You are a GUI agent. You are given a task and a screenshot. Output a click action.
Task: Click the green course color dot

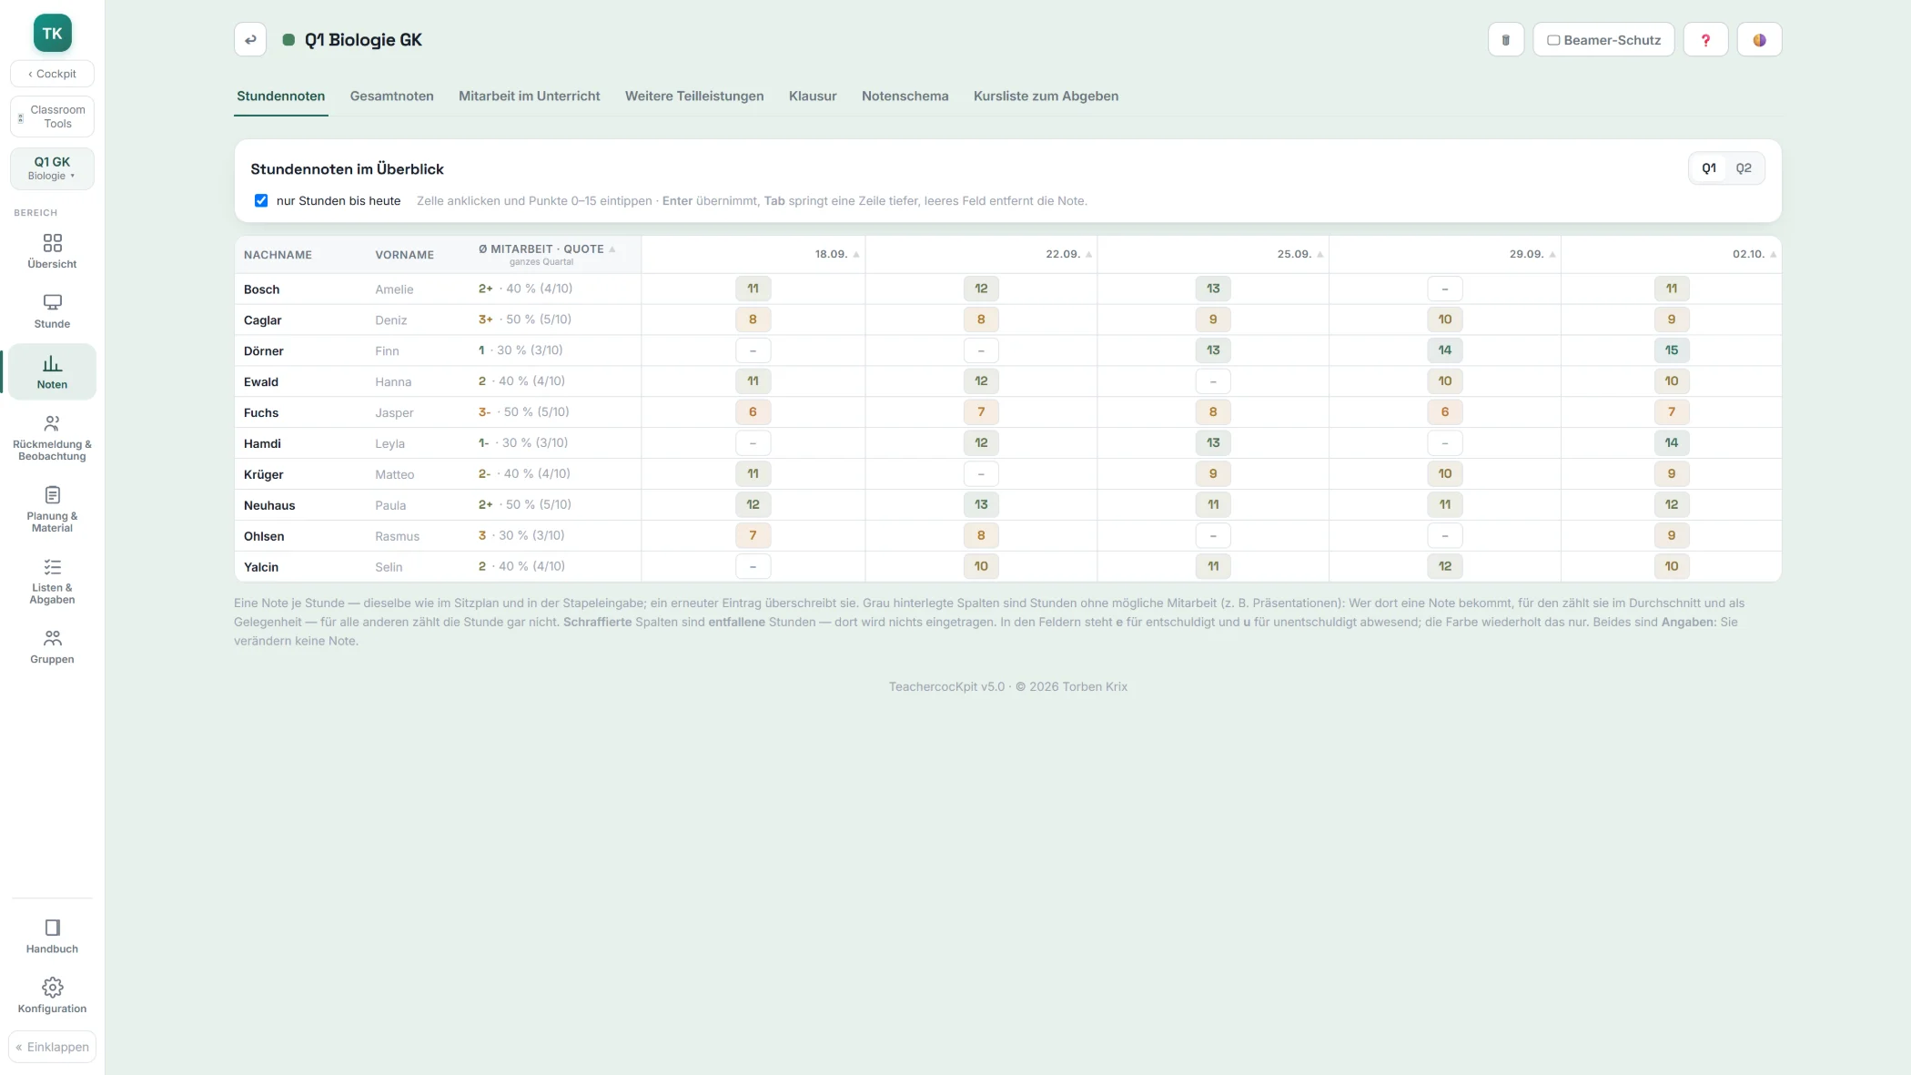(x=288, y=40)
